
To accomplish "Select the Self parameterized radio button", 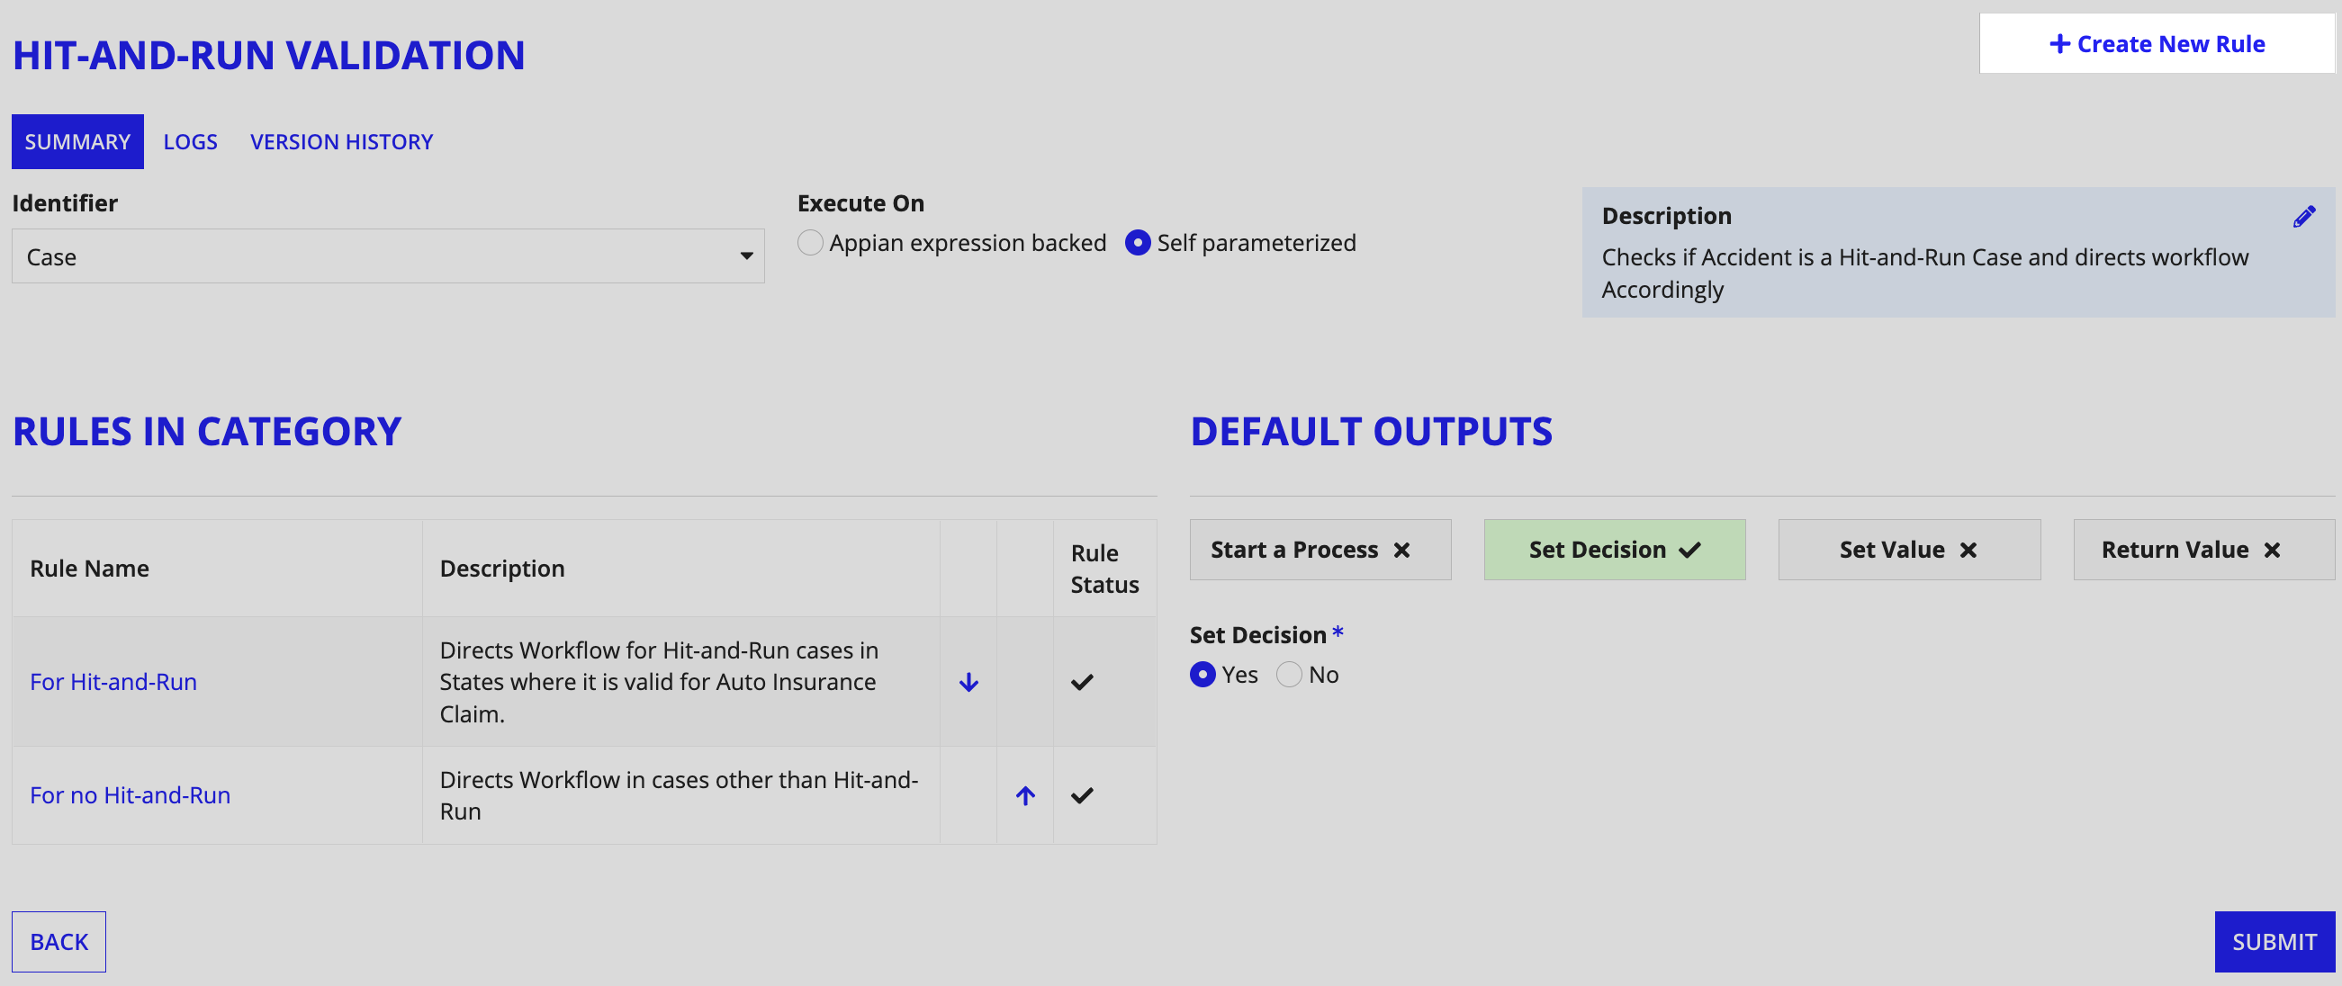I will coord(1137,242).
